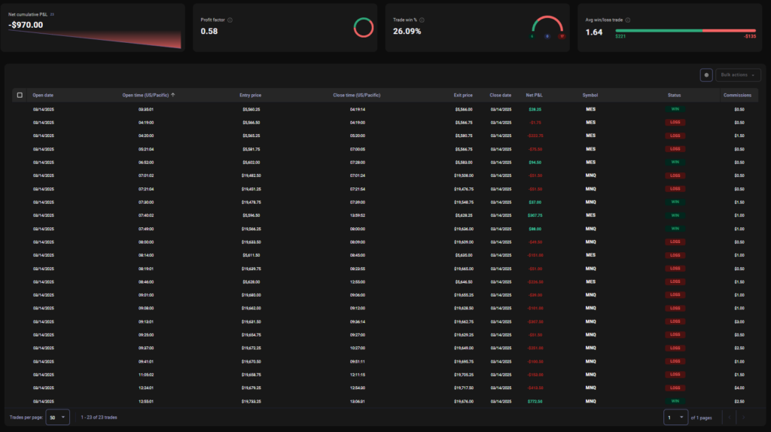Sort by the Close time (US/Pacific) header
Image resolution: width=771 pixels, height=432 pixels.
356,95
